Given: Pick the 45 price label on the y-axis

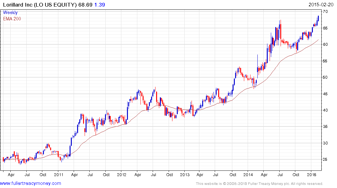Looking at the screenshot, I should click(325, 94).
